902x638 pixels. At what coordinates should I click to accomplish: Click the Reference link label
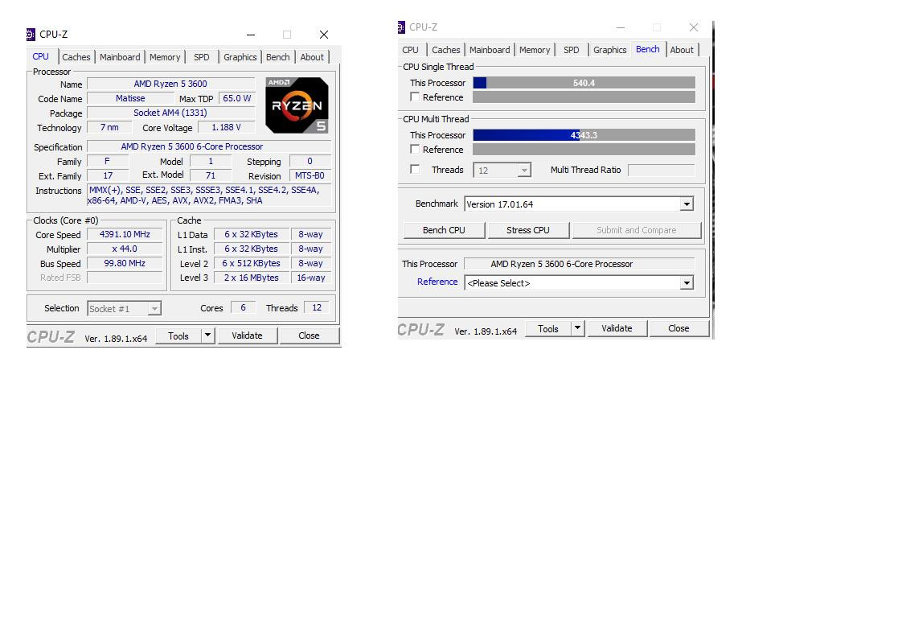(437, 282)
